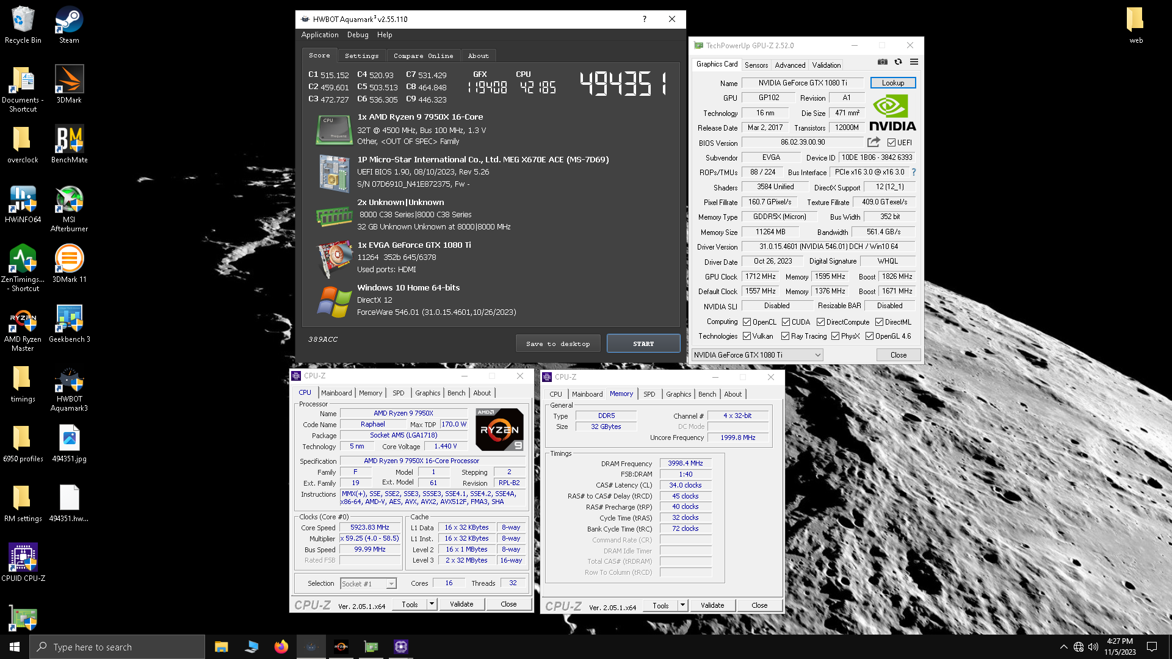Open Tools dropdown arrow in left CPU-Z
Screen dimensions: 1172x659
tap(432, 604)
